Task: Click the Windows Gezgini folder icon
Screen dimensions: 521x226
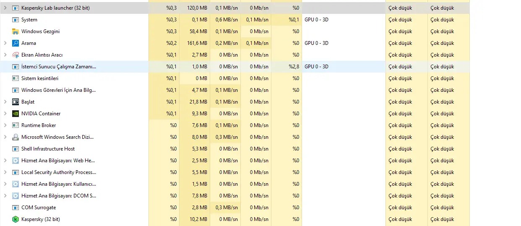Action: point(16,31)
